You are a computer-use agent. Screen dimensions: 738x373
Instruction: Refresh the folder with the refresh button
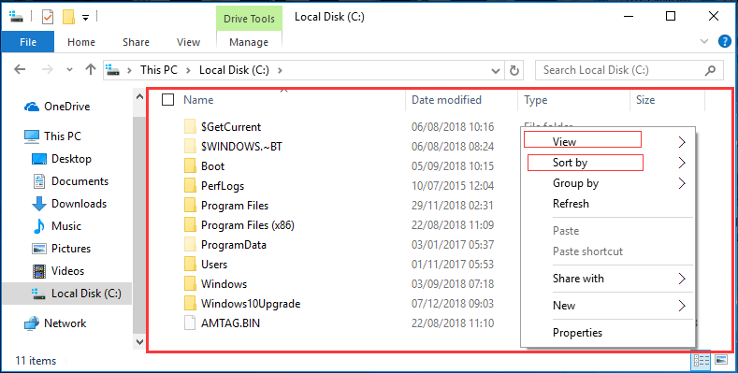tap(514, 70)
